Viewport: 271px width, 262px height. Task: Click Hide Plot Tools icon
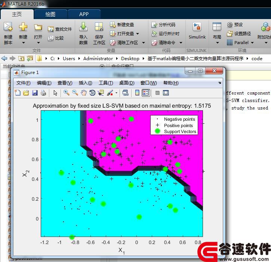coord(157,93)
